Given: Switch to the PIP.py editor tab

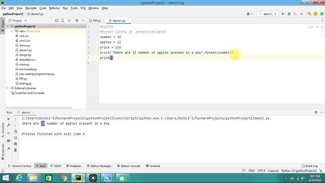Looking at the screenshot, I should (x=96, y=20).
